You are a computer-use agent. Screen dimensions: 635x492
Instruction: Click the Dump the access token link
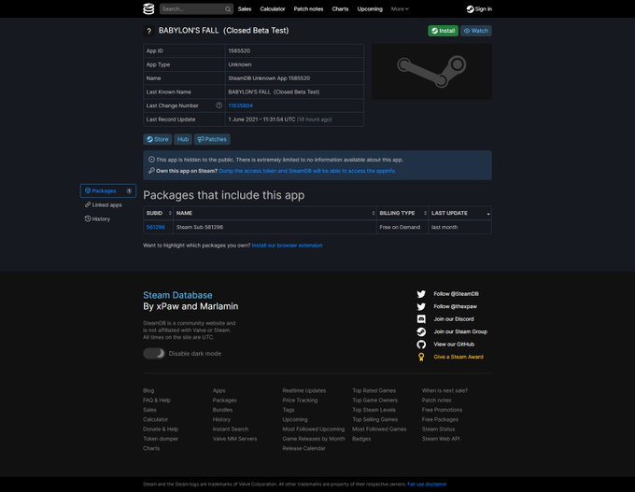(307, 171)
